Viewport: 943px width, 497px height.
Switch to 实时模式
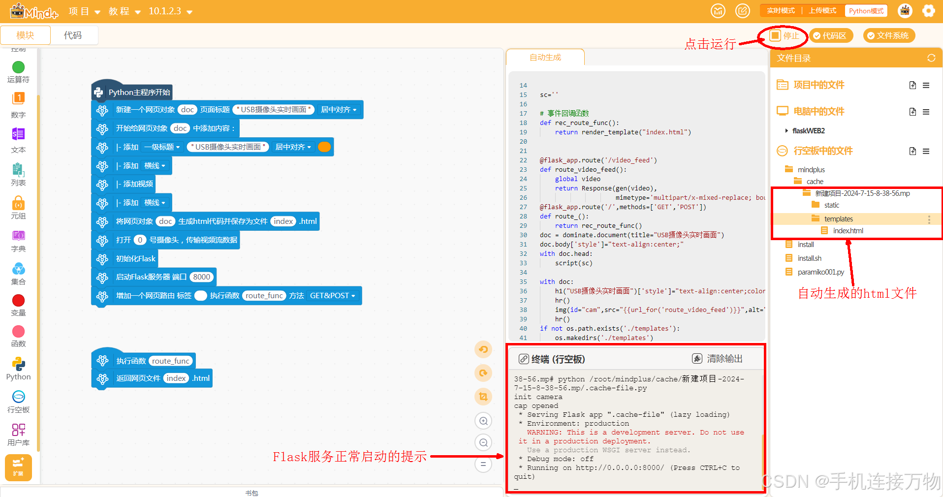(781, 11)
